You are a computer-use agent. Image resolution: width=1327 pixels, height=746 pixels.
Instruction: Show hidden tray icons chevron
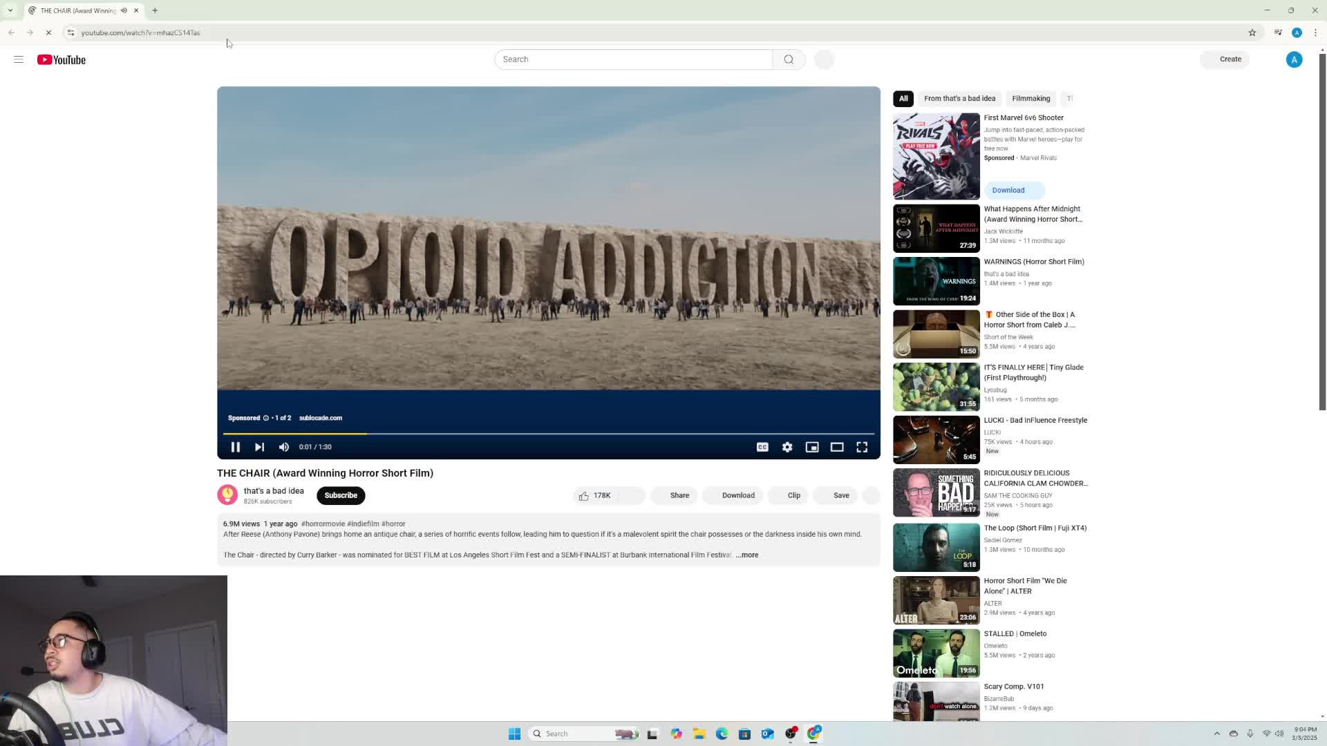coord(1216,734)
